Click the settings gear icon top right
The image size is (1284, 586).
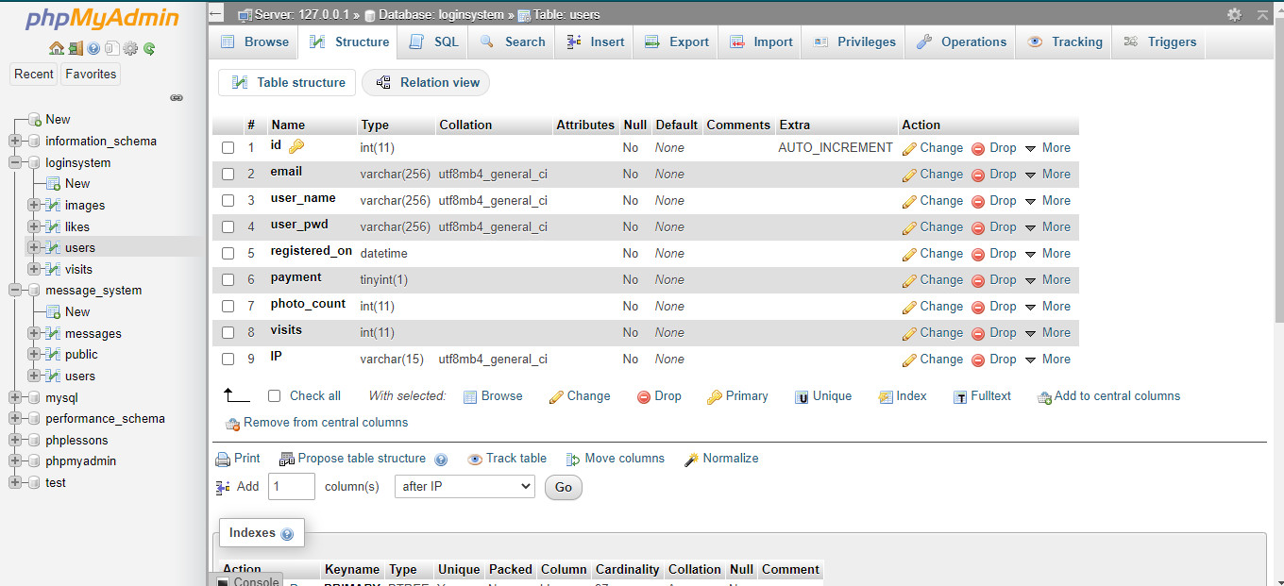(1235, 14)
